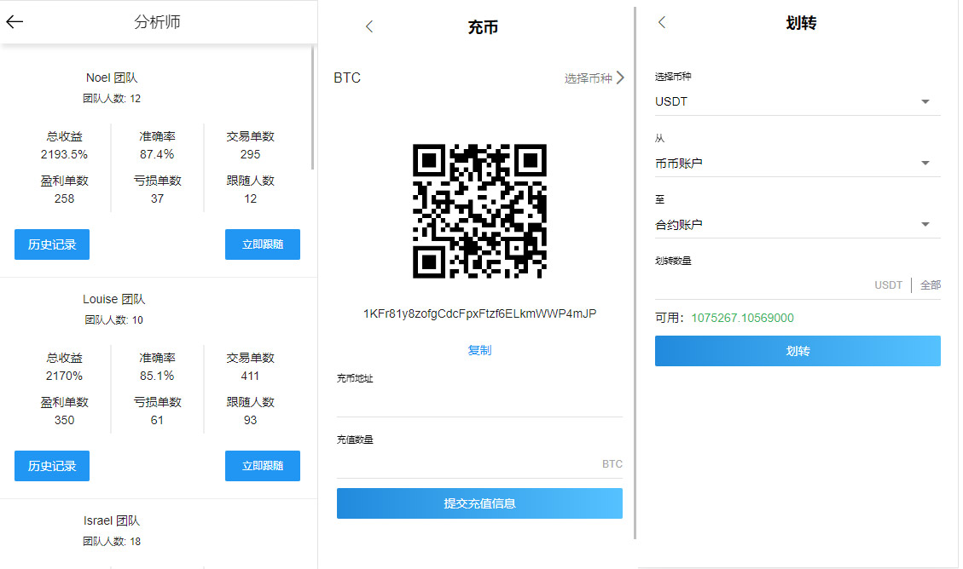Click Noel's 盈利单数 value 258

[64, 198]
